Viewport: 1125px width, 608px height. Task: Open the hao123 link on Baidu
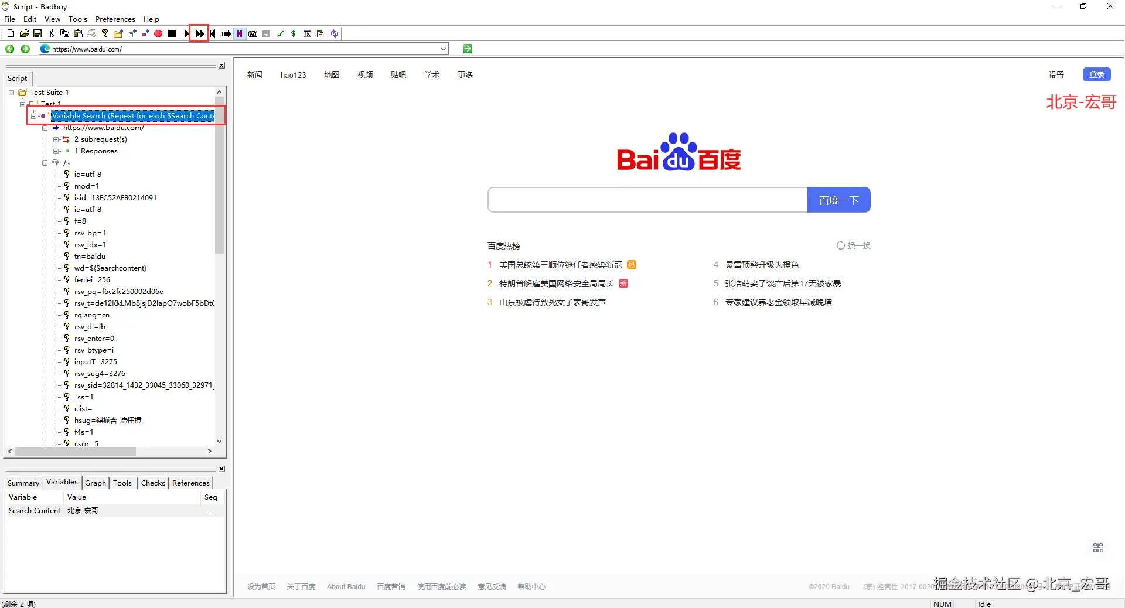[294, 75]
